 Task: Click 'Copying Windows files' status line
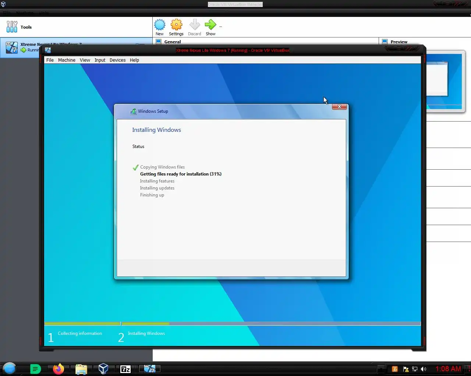click(x=162, y=167)
